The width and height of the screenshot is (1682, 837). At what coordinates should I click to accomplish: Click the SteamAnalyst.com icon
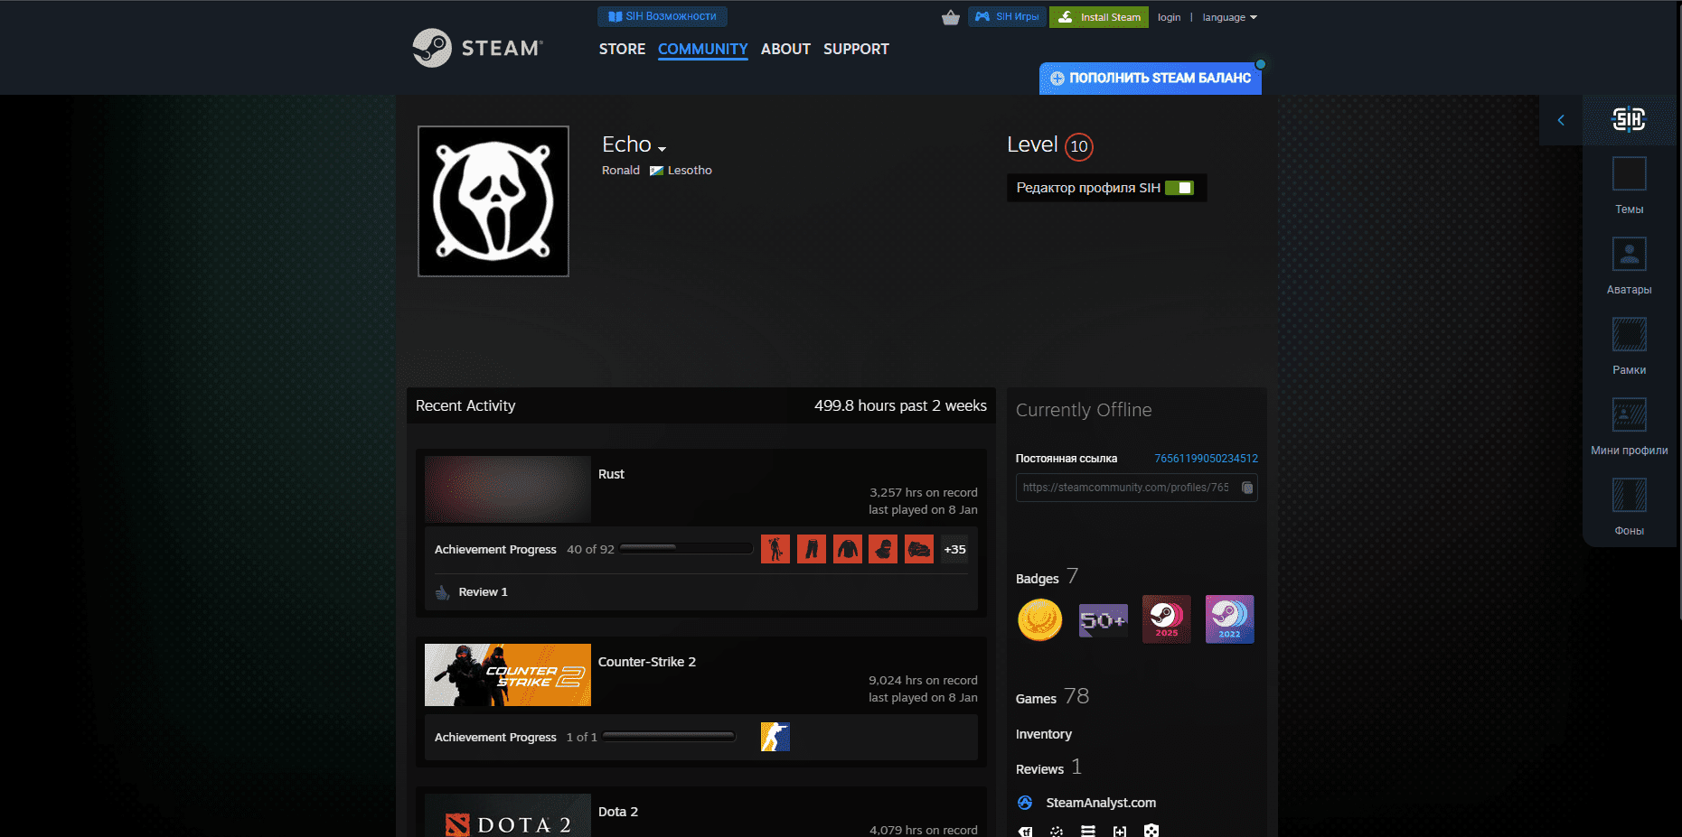click(1025, 803)
